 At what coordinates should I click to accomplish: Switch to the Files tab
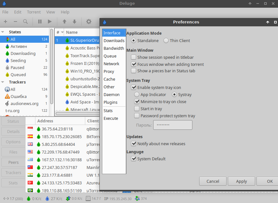pyautogui.click(x=13, y=152)
